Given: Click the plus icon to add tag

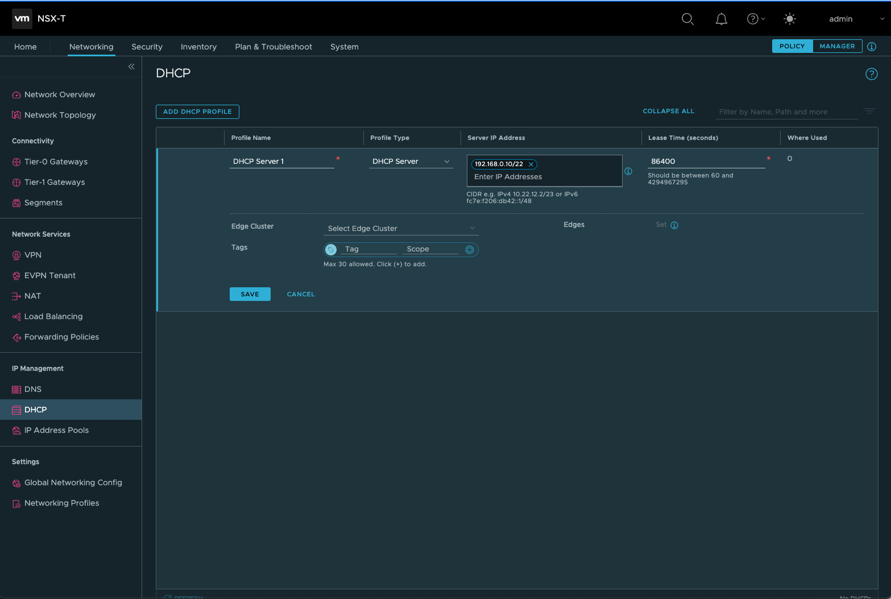Looking at the screenshot, I should 470,250.
